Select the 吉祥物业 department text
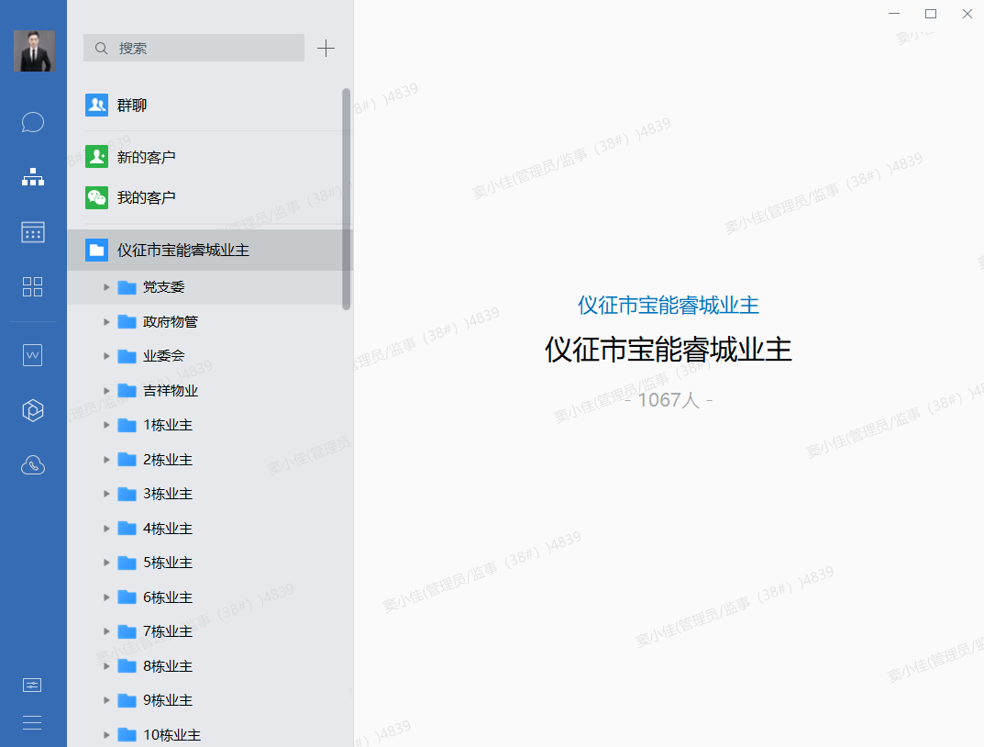The height and width of the screenshot is (747, 984). [x=171, y=390]
